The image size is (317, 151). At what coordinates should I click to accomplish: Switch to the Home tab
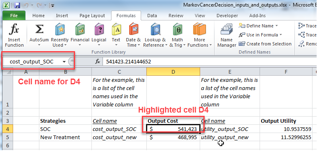click(x=39, y=16)
